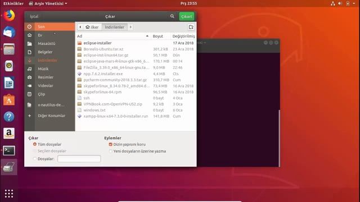Sort by the Değiştirilmiş column header

tap(183, 36)
